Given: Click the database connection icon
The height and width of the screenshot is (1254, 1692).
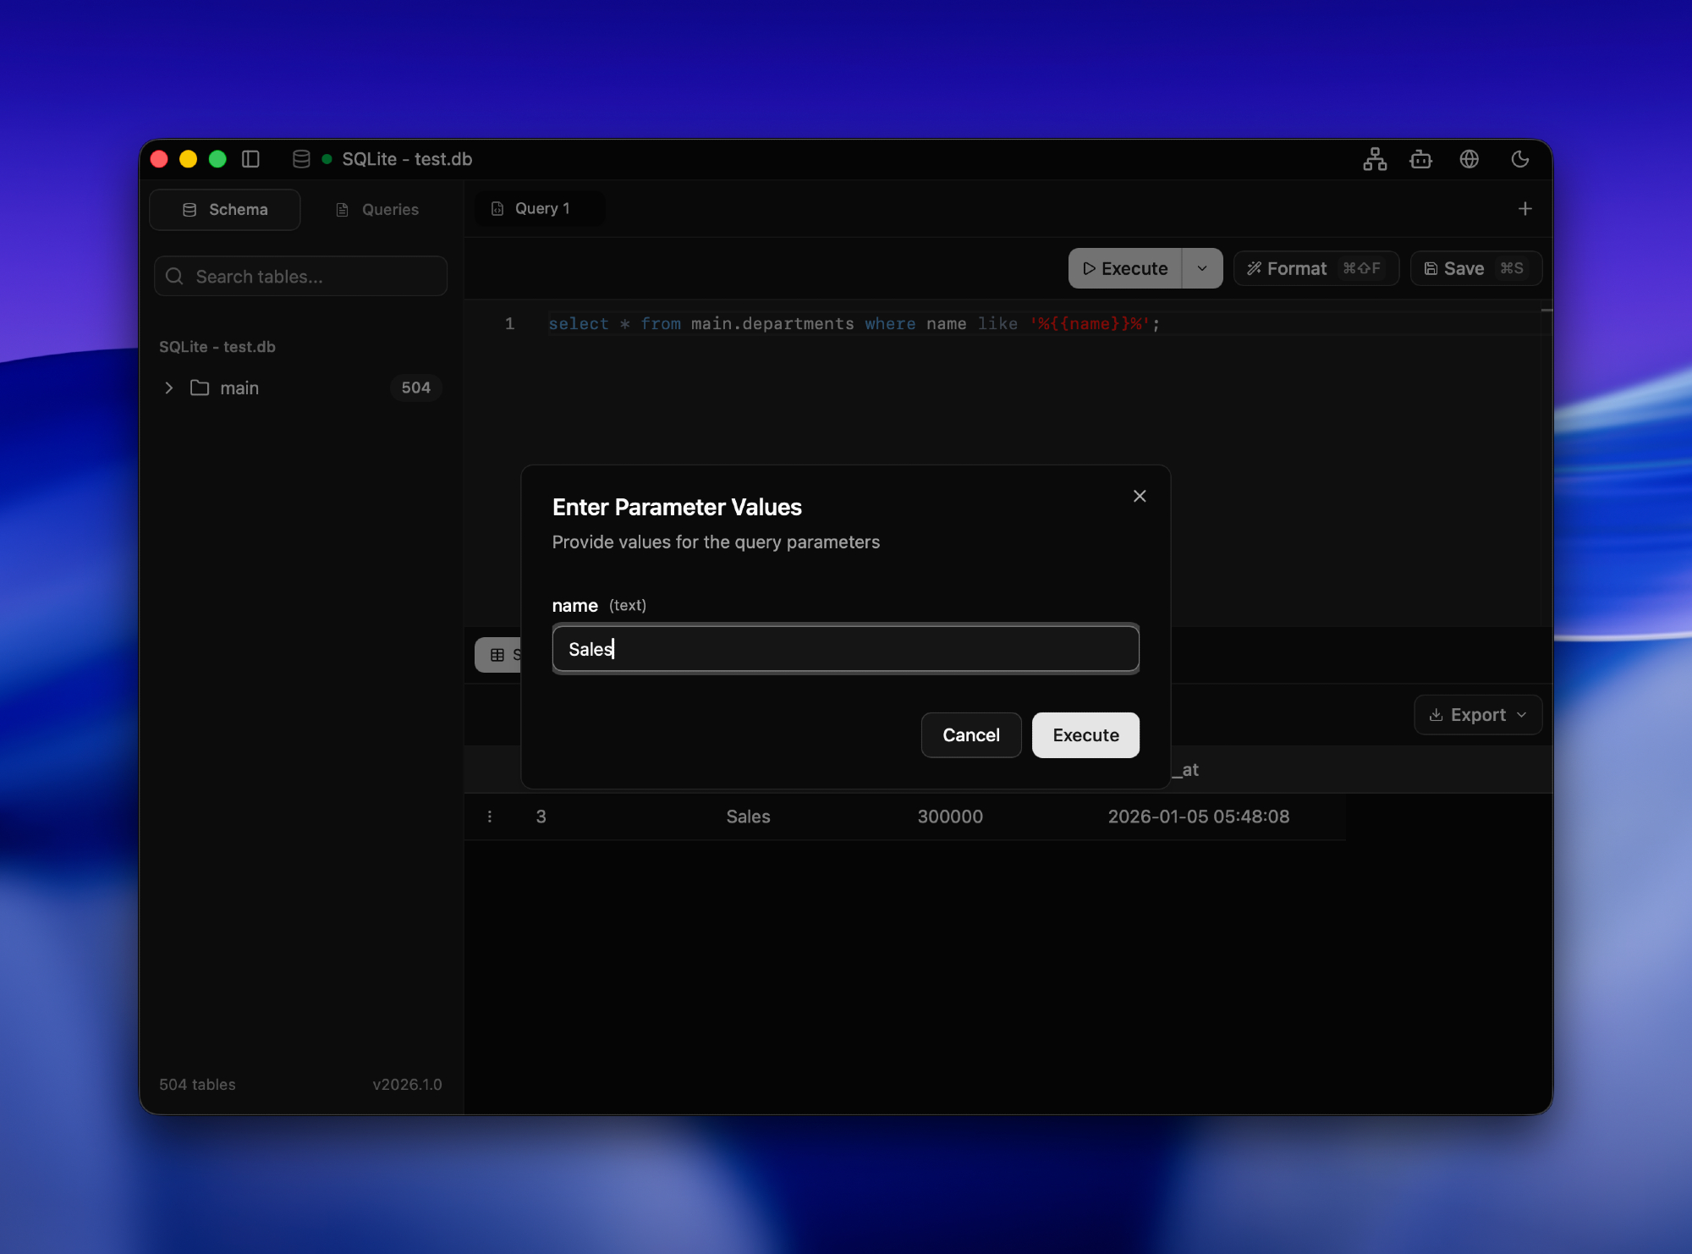Looking at the screenshot, I should point(301,159).
